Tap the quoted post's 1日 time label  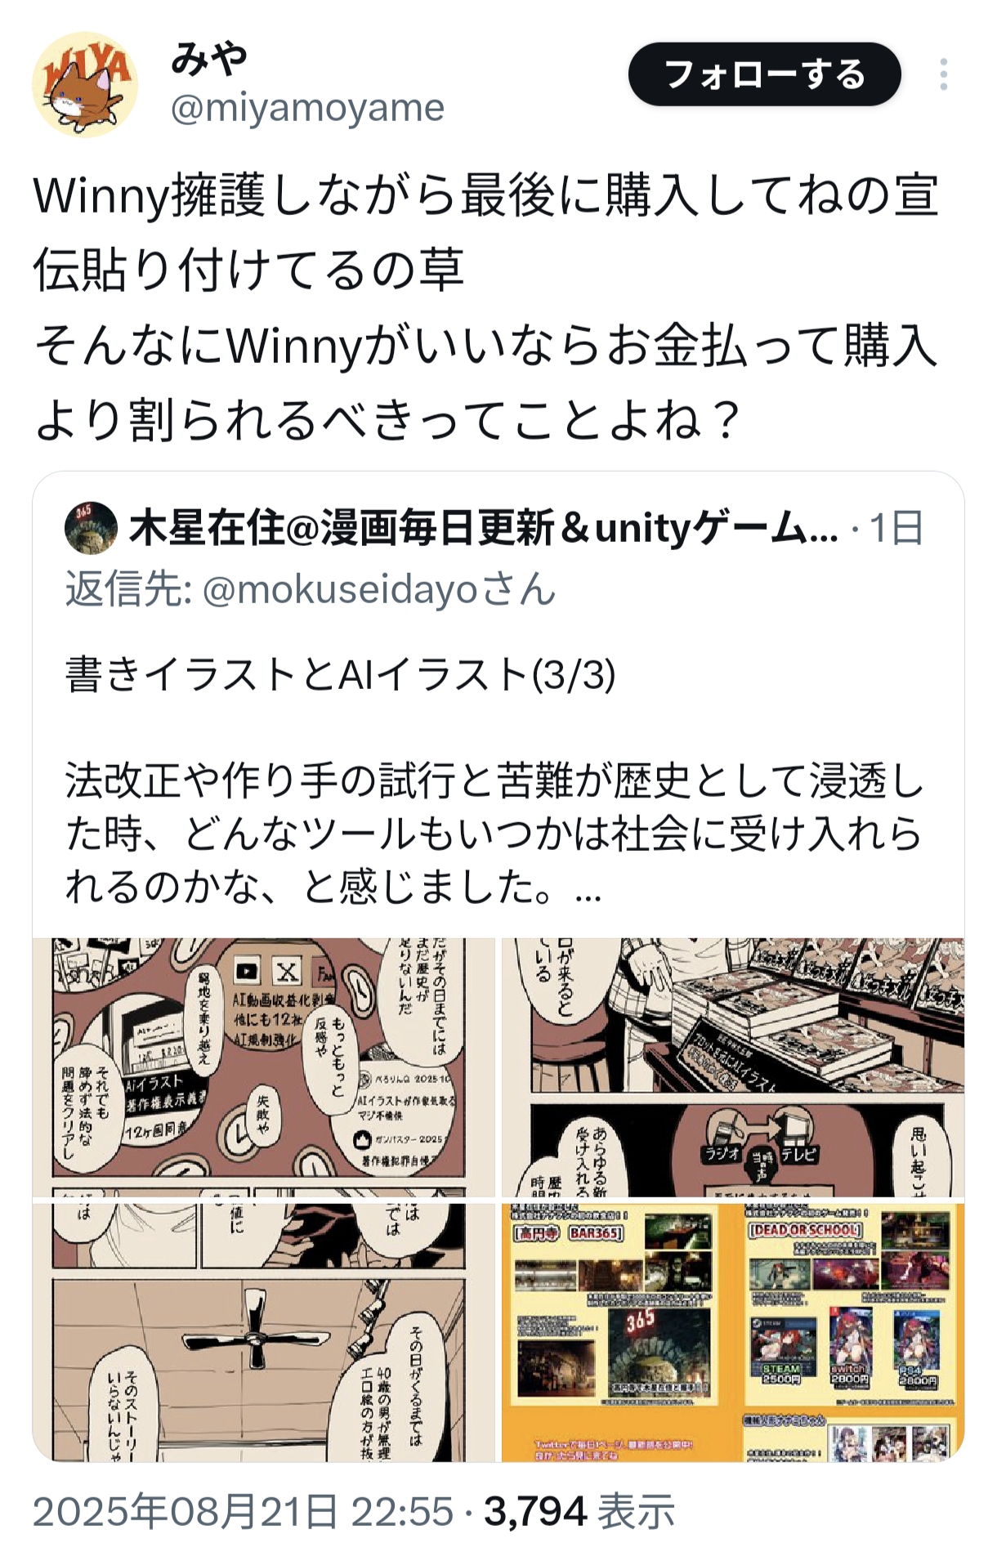pos(896,528)
